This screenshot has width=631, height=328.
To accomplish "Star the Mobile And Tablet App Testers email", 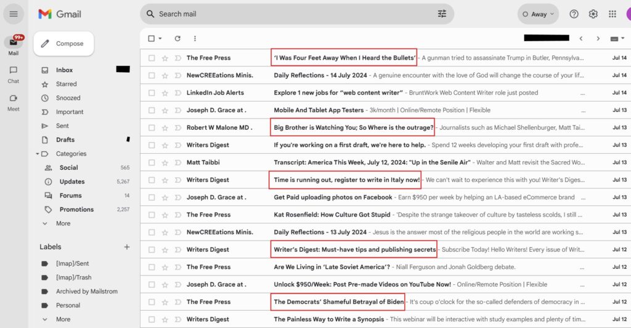I will [x=165, y=110].
